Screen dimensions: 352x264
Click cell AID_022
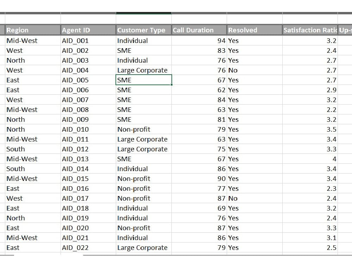click(x=88, y=248)
